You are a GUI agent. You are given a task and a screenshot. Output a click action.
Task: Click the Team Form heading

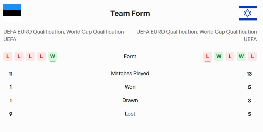pos(130,13)
